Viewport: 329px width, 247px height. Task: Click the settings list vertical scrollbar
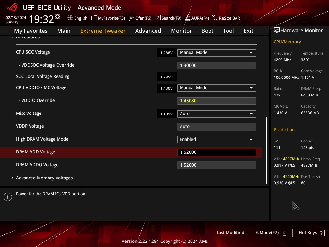pyautogui.click(x=266, y=151)
